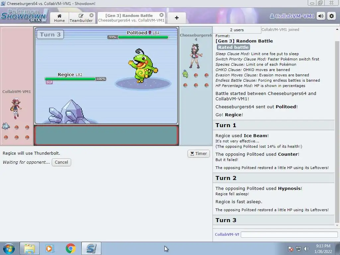Click the Showdown app taskbar icon

(x=91, y=248)
